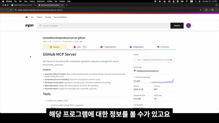Select the Readme tab

(55, 47)
